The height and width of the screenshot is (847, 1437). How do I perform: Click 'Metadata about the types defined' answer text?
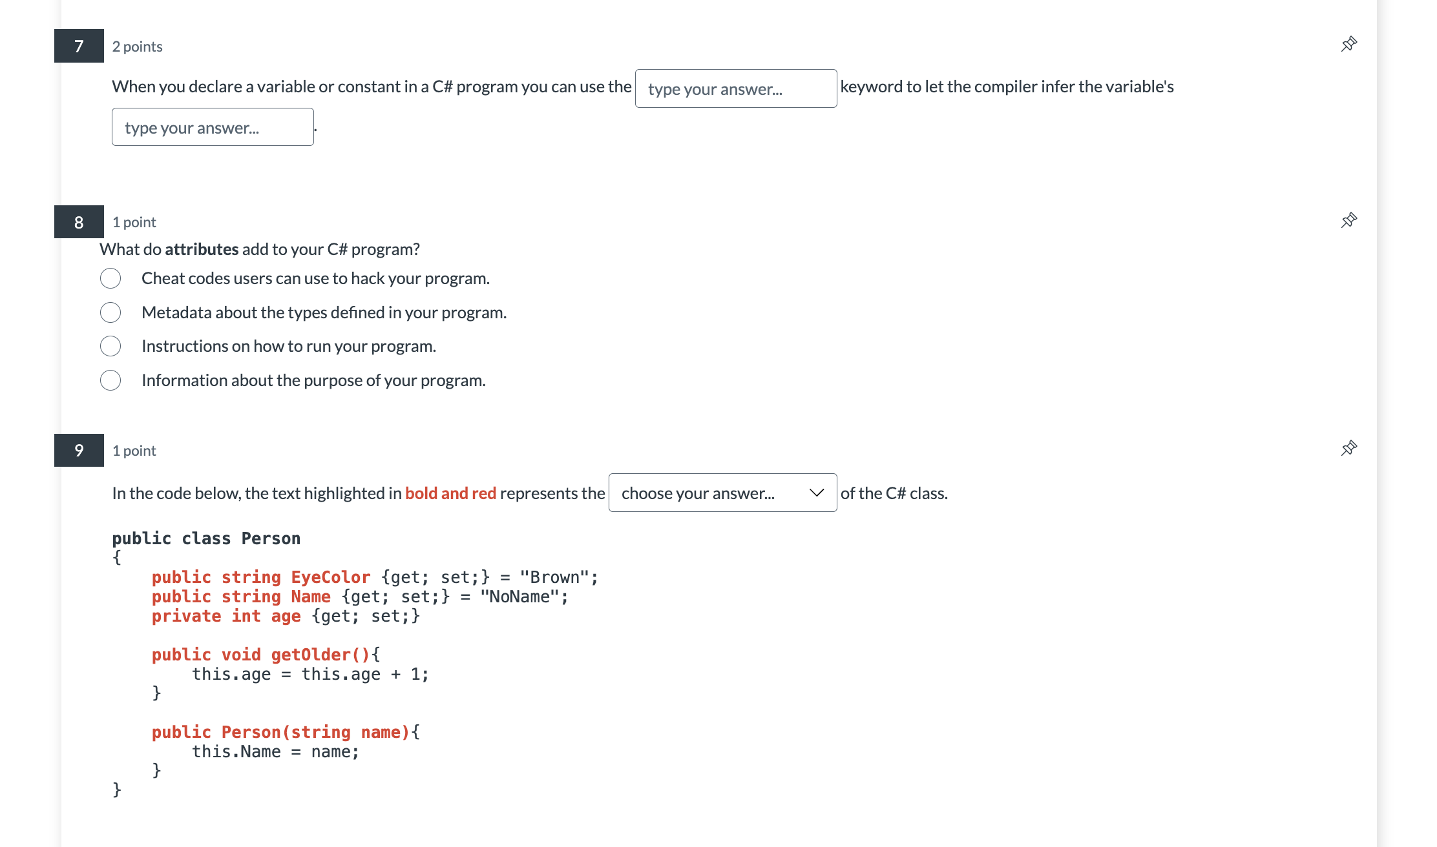click(324, 312)
